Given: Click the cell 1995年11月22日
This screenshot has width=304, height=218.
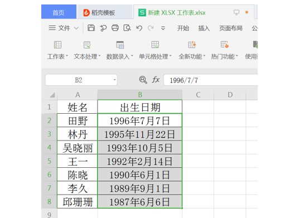Looking at the screenshot, I should pos(140,134).
